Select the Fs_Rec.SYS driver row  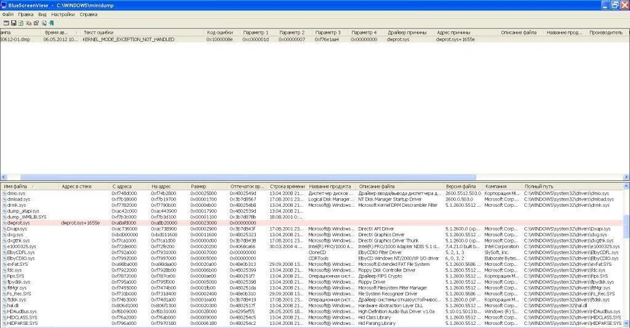coord(312,294)
